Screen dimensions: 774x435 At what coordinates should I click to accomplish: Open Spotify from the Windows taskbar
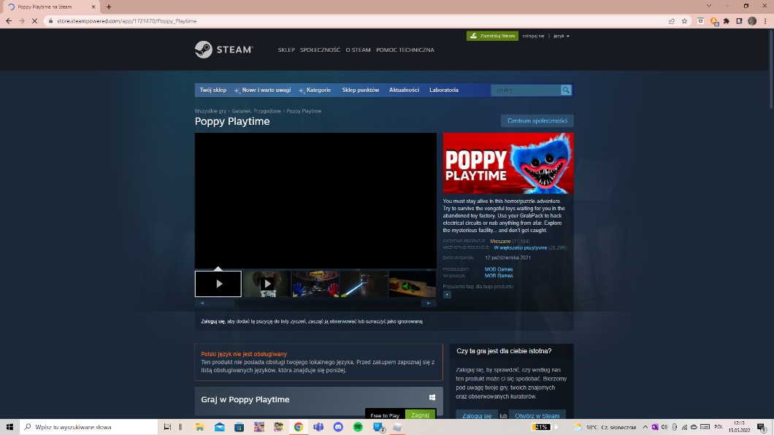tap(358, 427)
